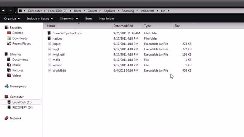Click the Recent Places icon
The image size is (244, 137).
pyautogui.click(x=9, y=43)
